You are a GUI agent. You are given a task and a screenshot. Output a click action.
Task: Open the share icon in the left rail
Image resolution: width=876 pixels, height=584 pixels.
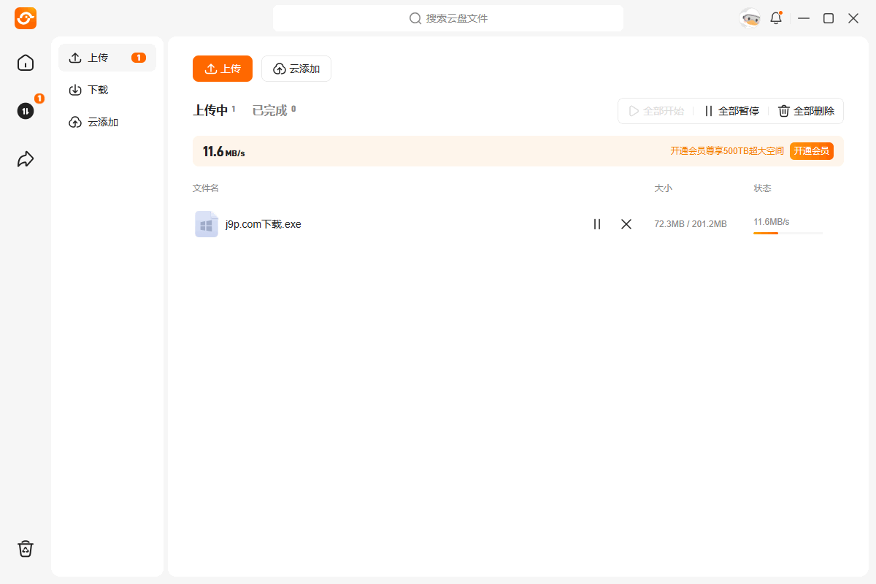coord(26,159)
